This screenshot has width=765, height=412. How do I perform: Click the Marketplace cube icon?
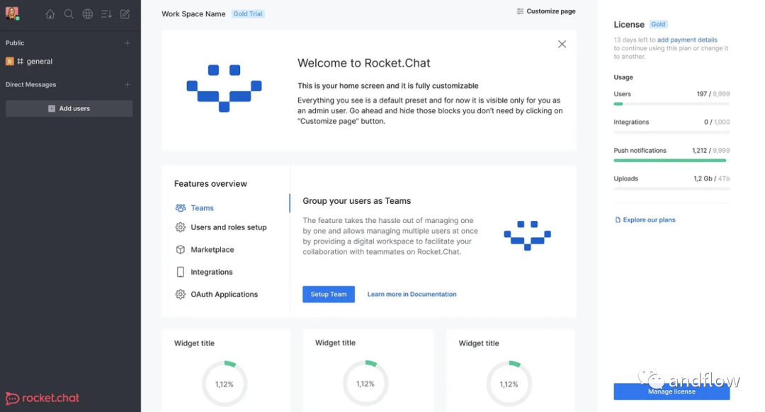181,250
